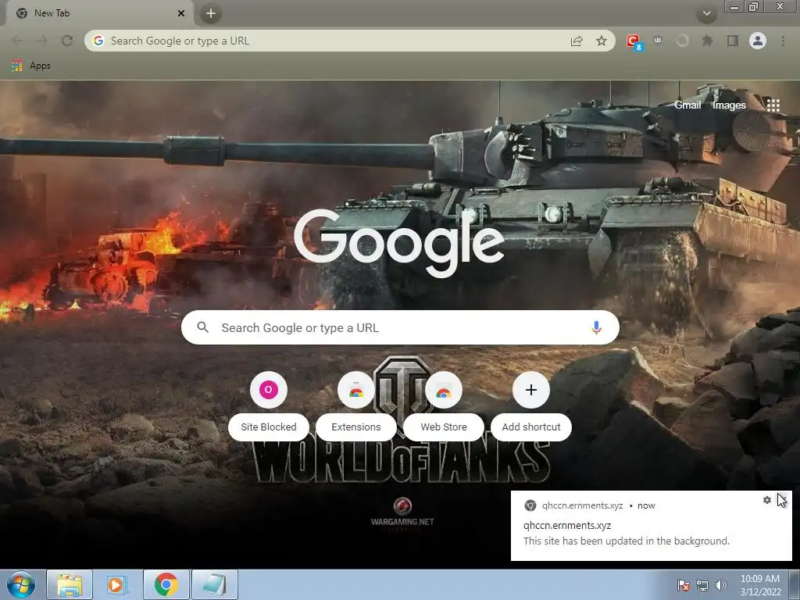Open the tab search dropdown arrow

706,14
